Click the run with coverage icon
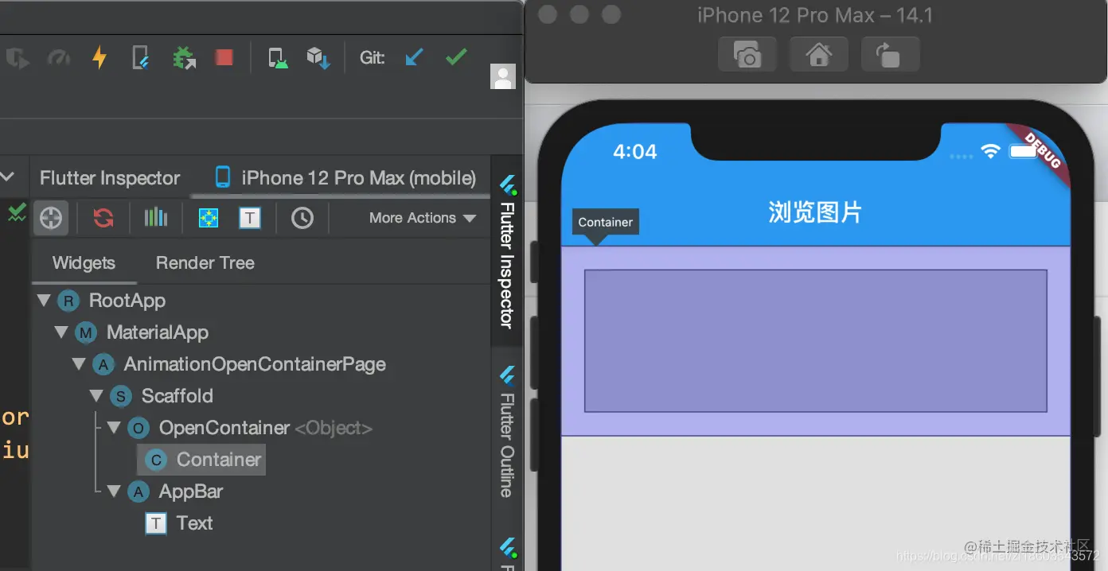1108x571 pixels. coord(18,57)
